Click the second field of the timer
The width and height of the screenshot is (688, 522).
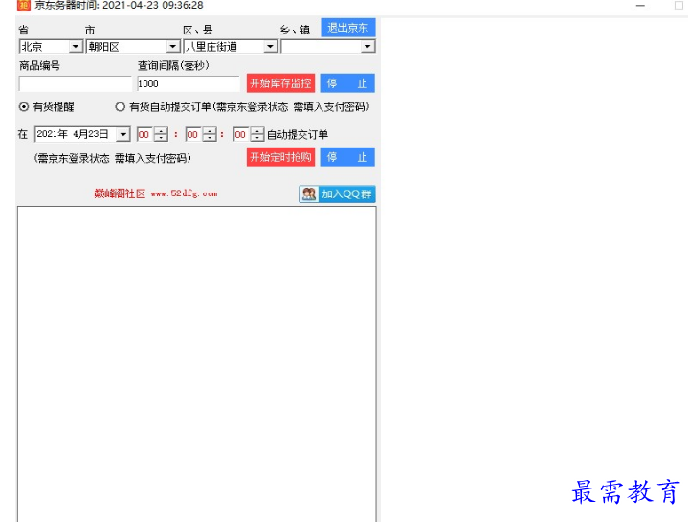[241, 134]
